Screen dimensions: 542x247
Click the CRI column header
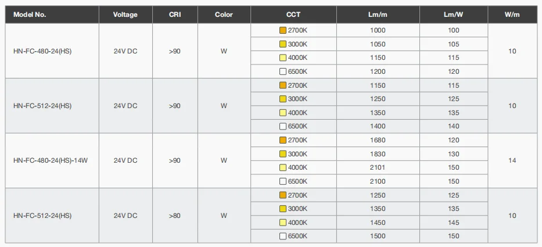pyautogui.click(x=175, y=15)
